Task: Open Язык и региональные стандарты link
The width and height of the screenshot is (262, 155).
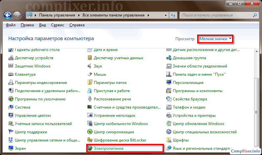Action: pyautogui.click(x=201, y=148)
